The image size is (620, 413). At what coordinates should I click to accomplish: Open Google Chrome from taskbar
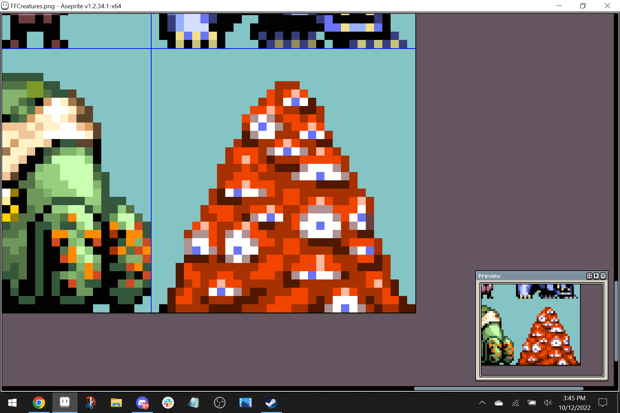click(x=39, y=403)
